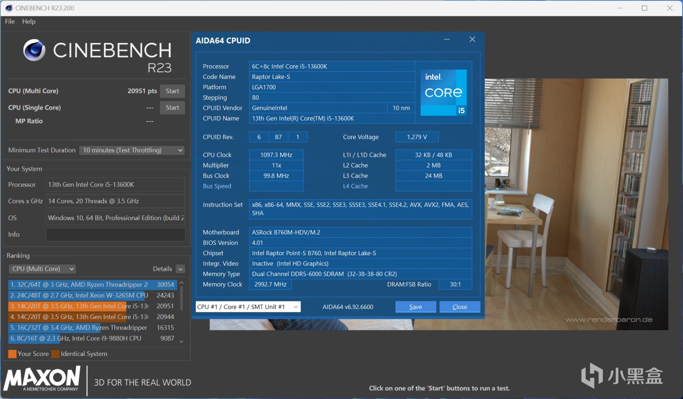
Task: Open the File menu
Action: click(x=10, y=22)
